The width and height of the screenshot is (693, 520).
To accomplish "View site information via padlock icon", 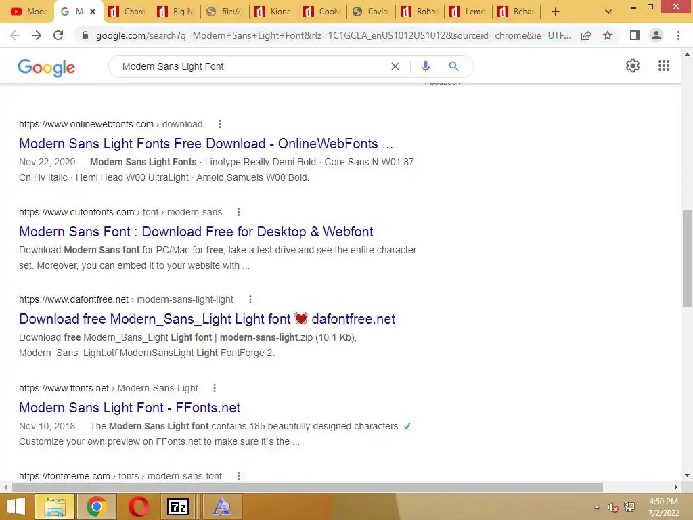I will click(x=85, y=35).
